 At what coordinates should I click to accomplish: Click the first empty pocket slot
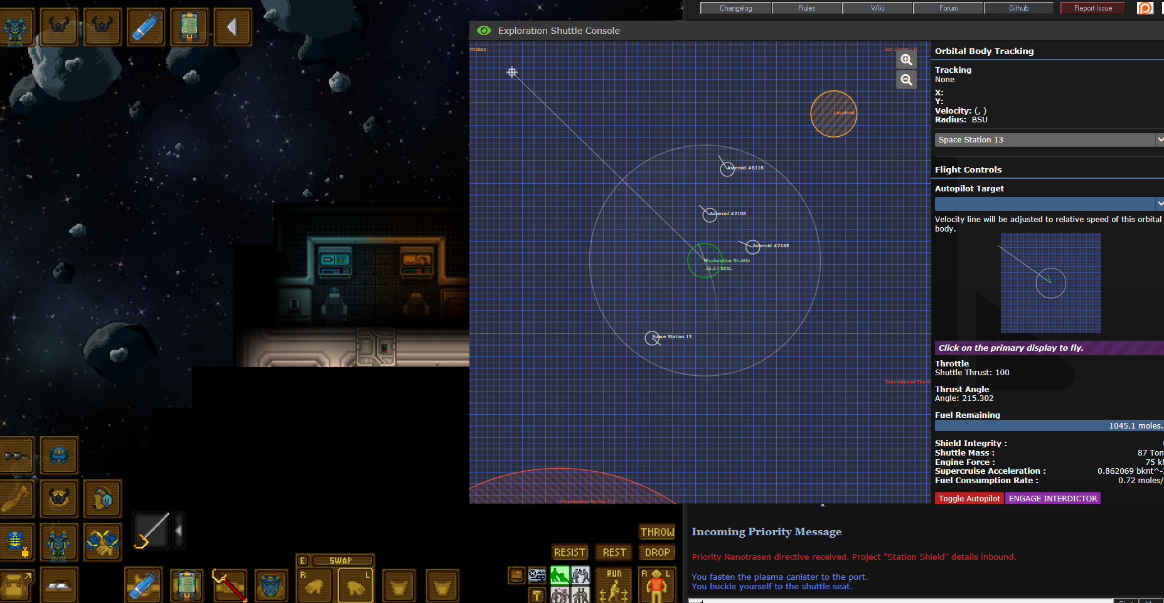(x=399, y=586)
